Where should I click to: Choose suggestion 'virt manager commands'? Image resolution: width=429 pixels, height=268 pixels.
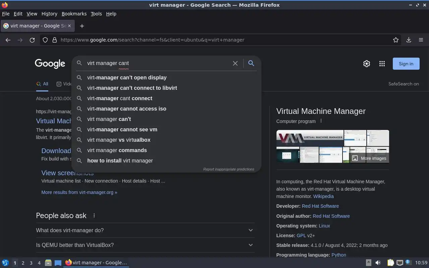pyautogui.click(x=166, y=150)
